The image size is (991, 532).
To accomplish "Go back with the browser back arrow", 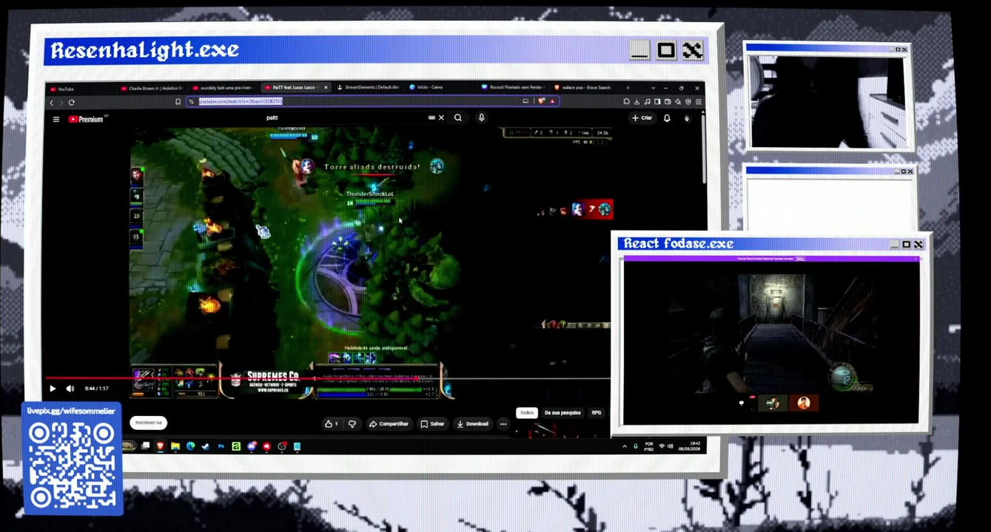I will (51, 102).
